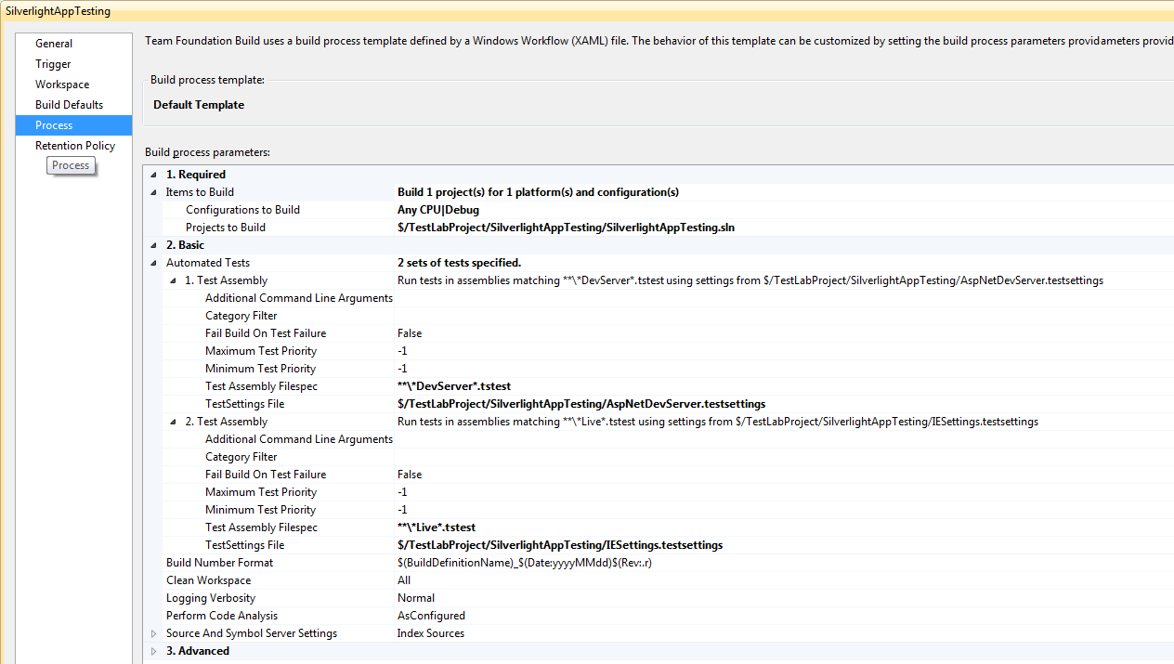The height and width of the screenshot is (664, 1174).
Task: Collapse the Automated Tests node
Action: pos(154,263)
